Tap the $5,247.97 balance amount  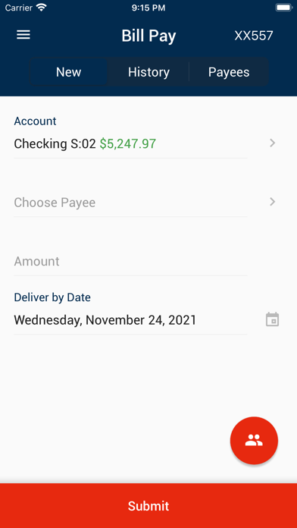click(128, 144)
